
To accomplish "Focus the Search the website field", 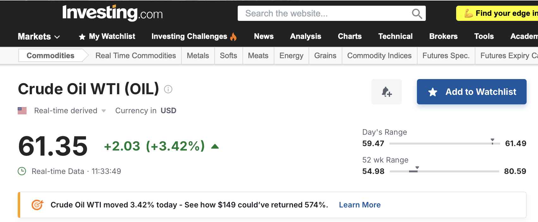I will (326, 14).
